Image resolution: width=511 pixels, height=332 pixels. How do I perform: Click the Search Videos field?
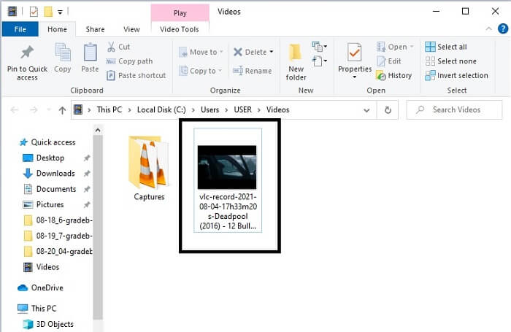pos(454,109)
